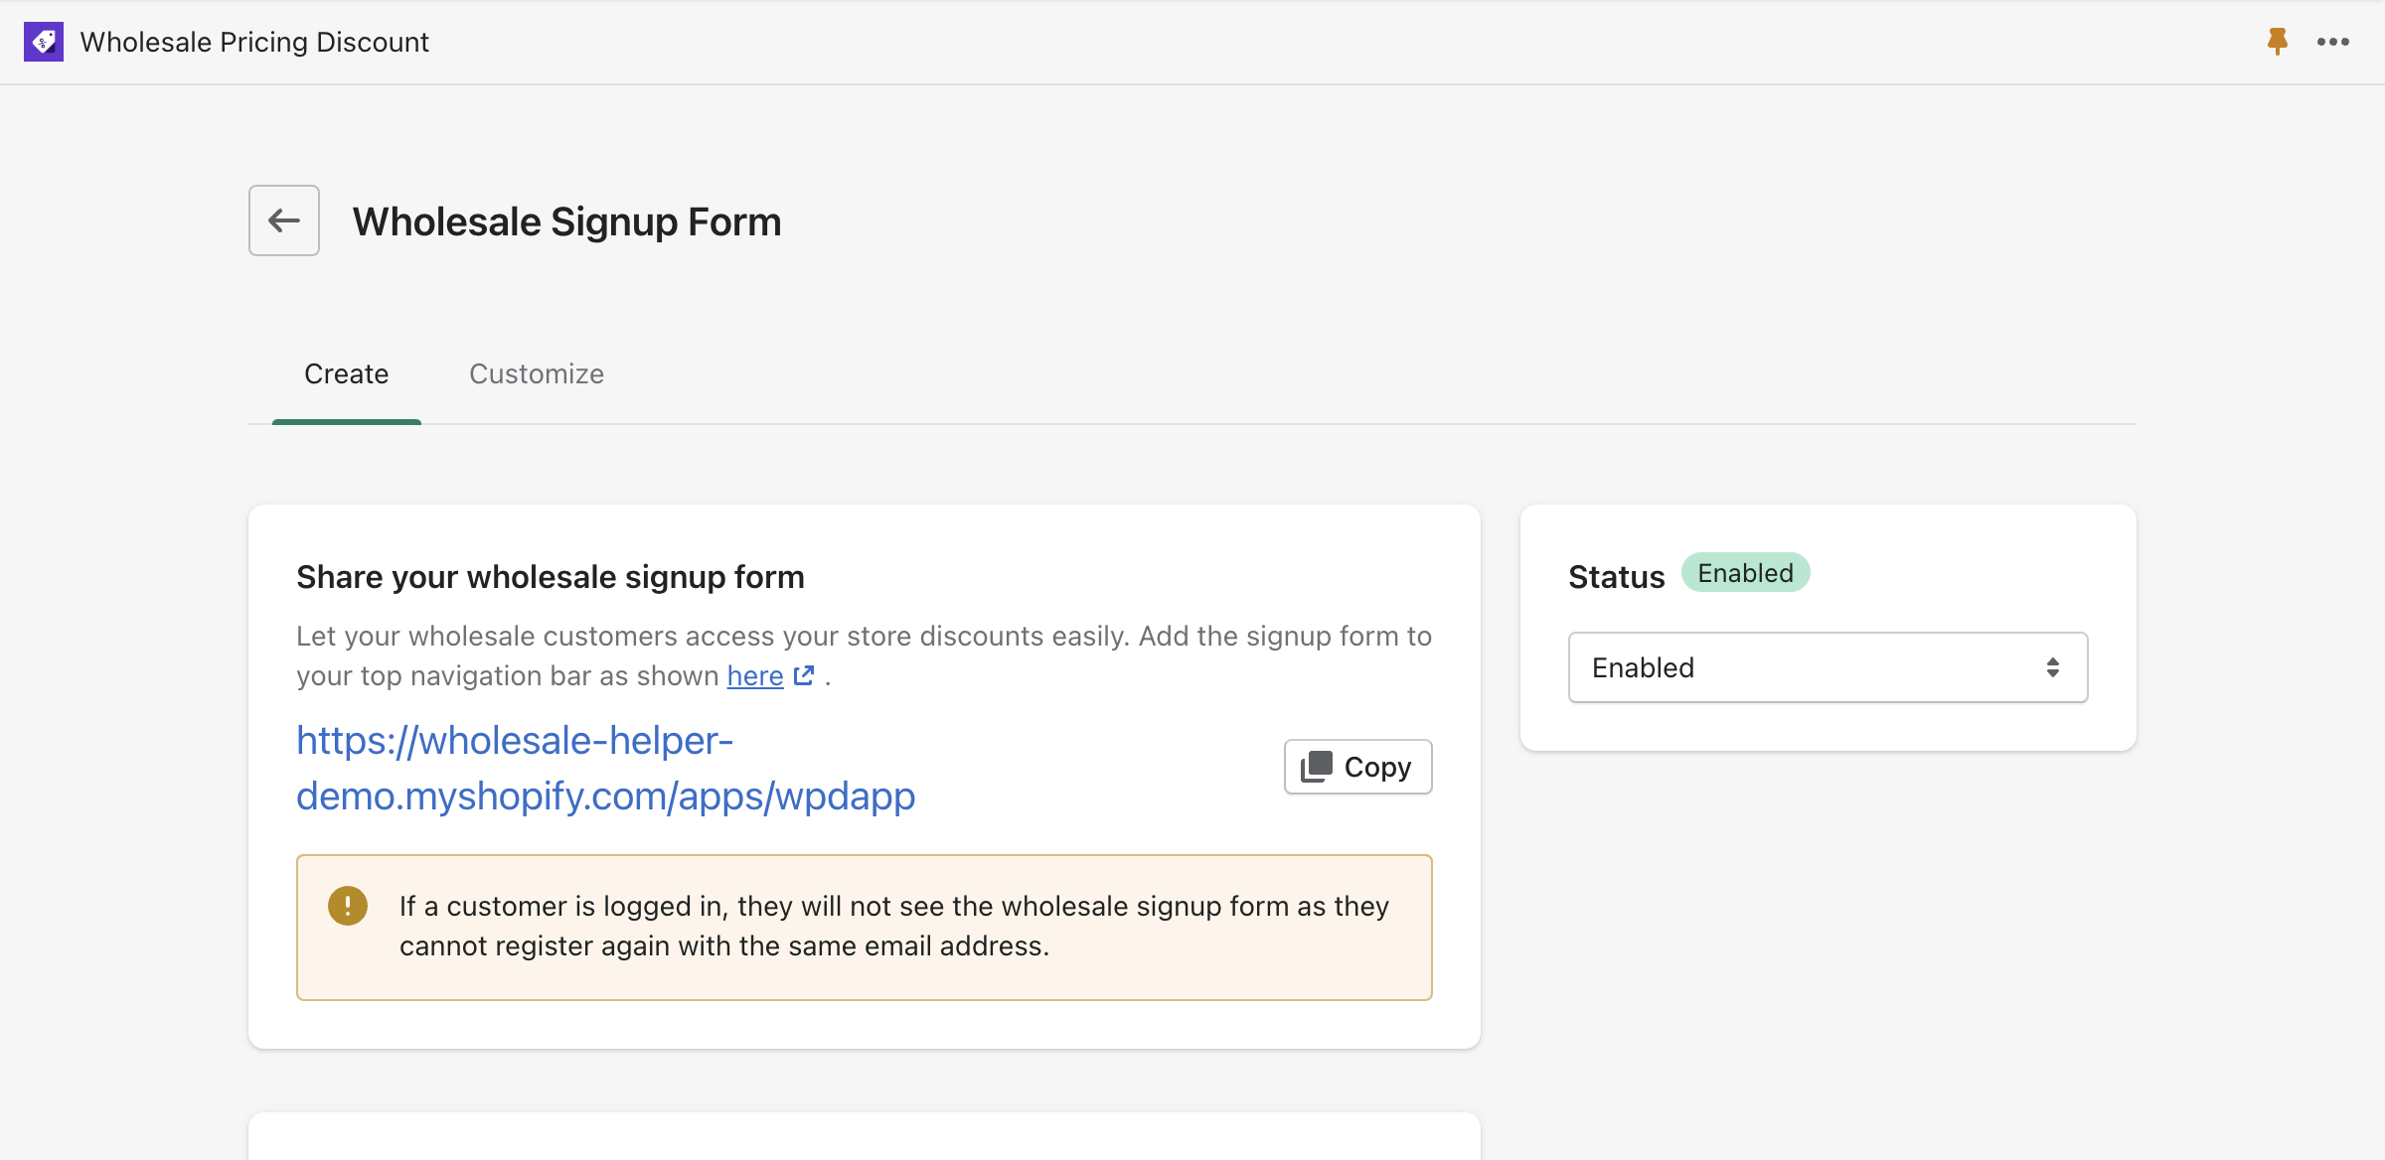The image size is (2385, 1160).
Task: Click the warning exclamation icon in banner
Action: pos(348,906)
